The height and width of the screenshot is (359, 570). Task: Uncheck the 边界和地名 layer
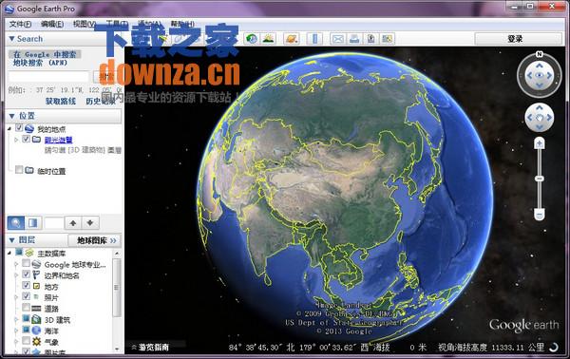coord(27,274)
